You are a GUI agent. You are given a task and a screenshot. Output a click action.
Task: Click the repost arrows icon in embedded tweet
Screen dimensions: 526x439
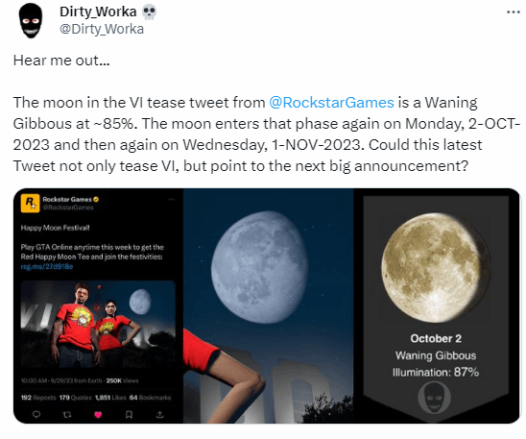pyautogui.click(x=67, y=414)
